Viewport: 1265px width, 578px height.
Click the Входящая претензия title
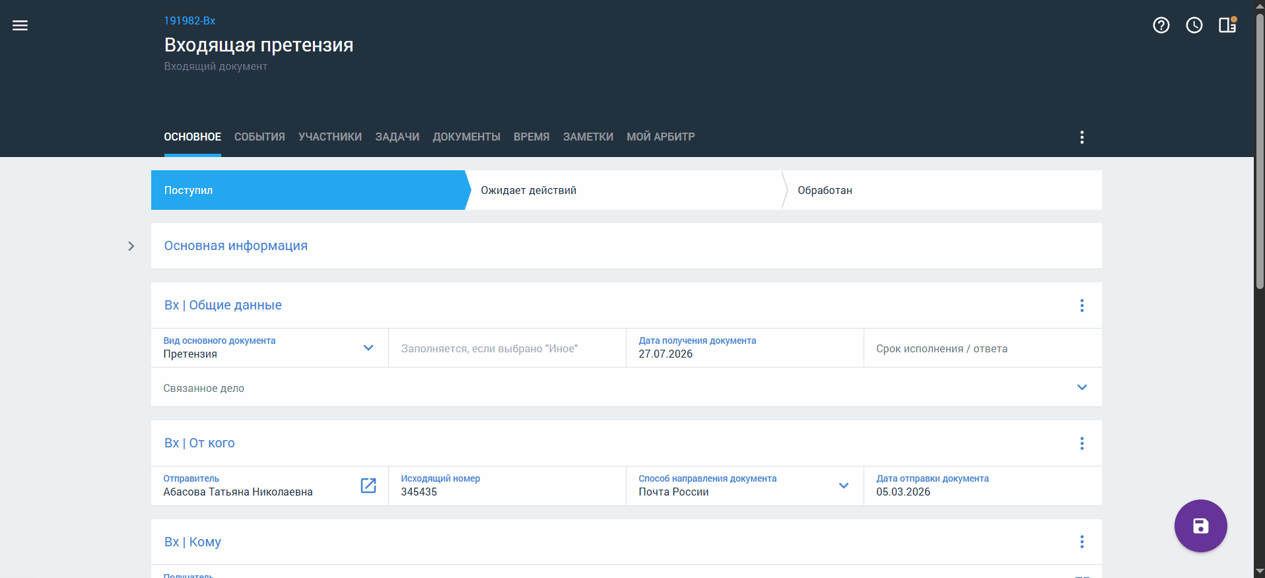tap(259, 45)
